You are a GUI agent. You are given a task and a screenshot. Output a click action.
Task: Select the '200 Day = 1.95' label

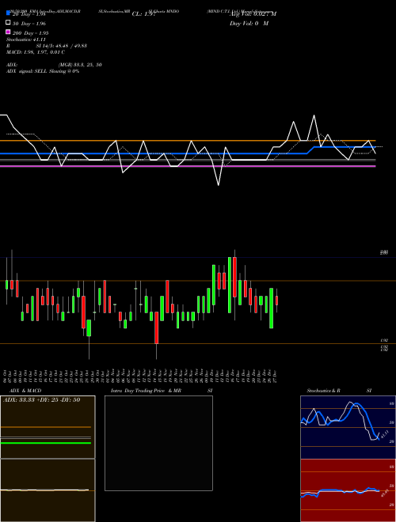[x=31, y=33]
